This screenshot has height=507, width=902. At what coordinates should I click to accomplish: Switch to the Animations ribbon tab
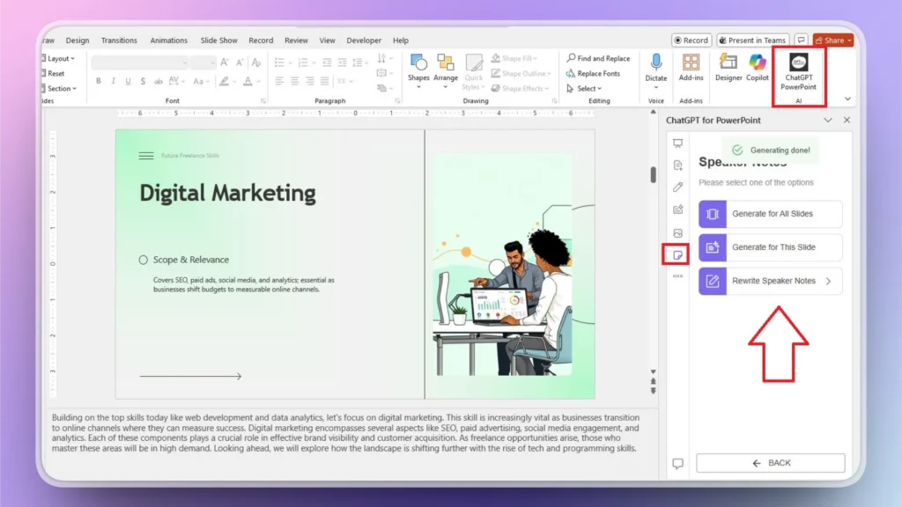[x=168, y=40]
